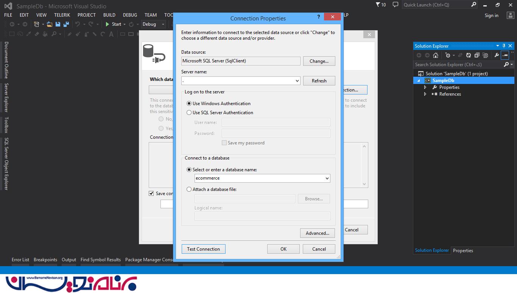Screen dimensions: 517x293
Task: Expand the References tree node
Action: (x=425, y=94)
